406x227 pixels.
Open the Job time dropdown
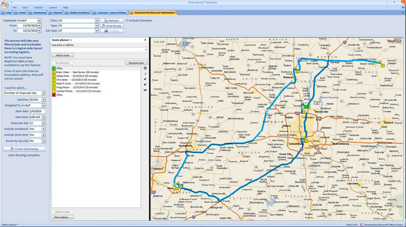tap(44, 100)
